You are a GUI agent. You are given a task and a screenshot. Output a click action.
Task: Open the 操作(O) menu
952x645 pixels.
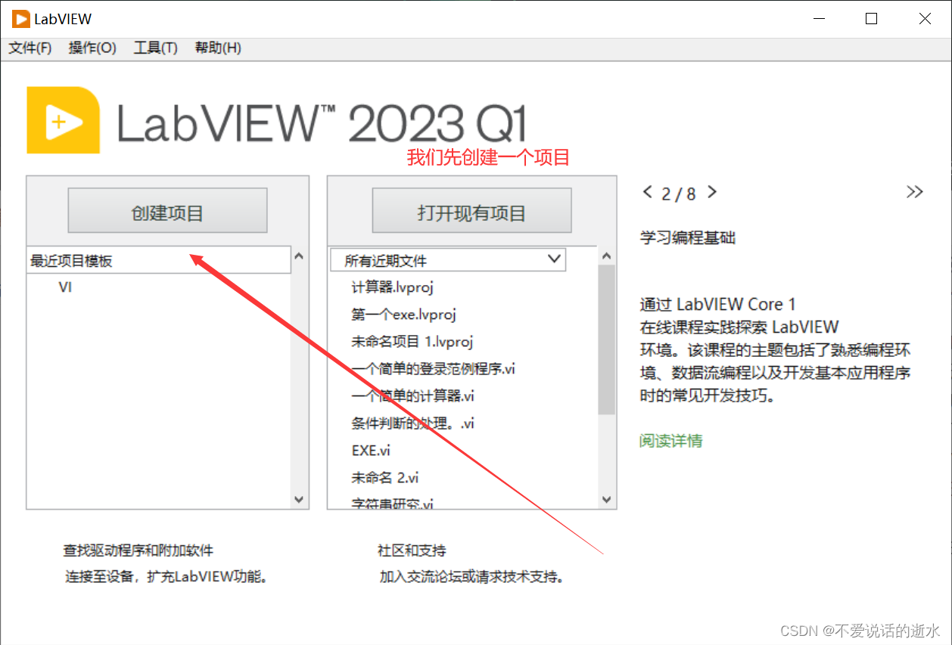tap(92, 48)
